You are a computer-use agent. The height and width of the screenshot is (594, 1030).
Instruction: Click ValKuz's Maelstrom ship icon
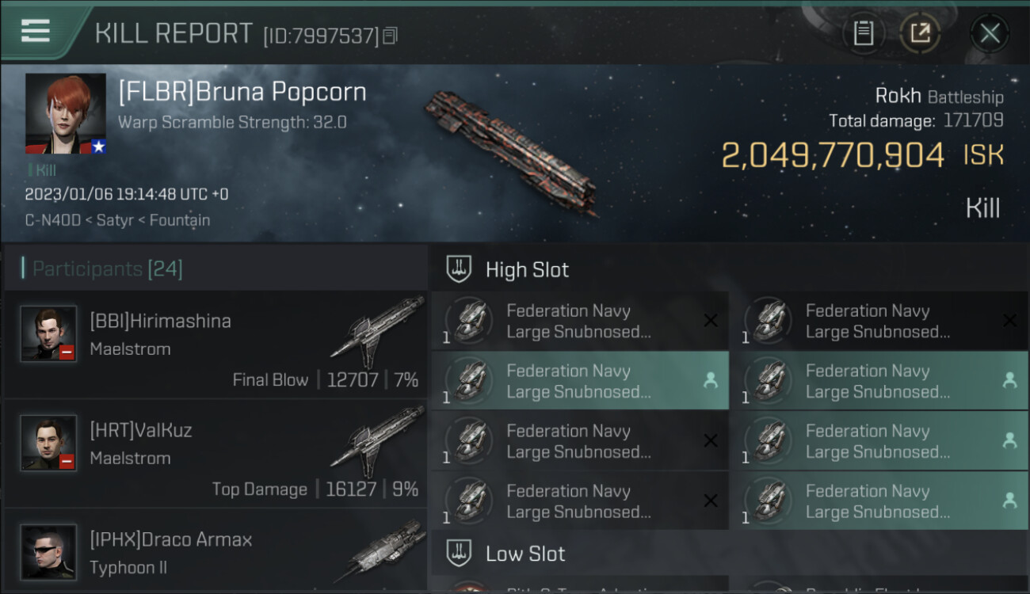point(377,440)
